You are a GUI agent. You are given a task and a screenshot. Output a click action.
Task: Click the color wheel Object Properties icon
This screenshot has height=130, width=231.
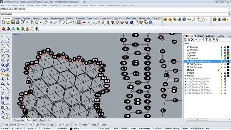(x=117, y=22)
